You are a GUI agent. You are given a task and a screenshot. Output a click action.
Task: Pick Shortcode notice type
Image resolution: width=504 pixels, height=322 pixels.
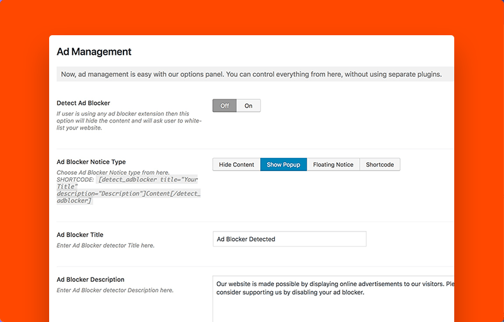[380, 165]
